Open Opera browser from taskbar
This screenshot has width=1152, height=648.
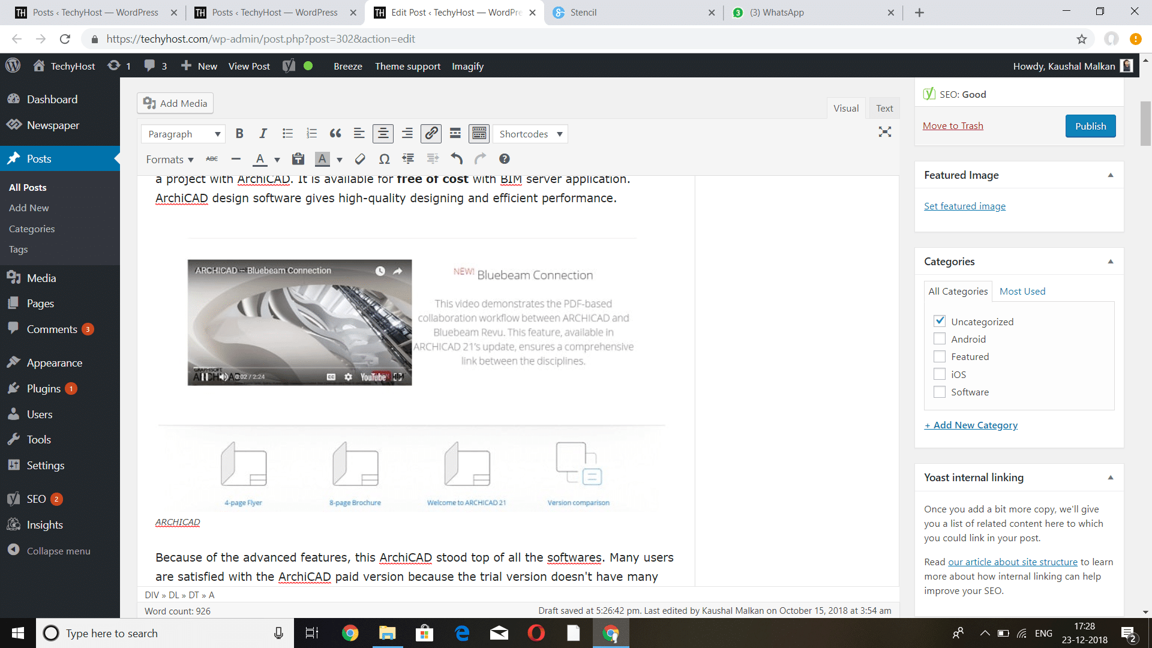coord(536,633)
